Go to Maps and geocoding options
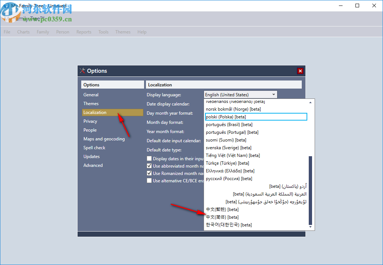 pyautogui.click(x=104, y=139)
